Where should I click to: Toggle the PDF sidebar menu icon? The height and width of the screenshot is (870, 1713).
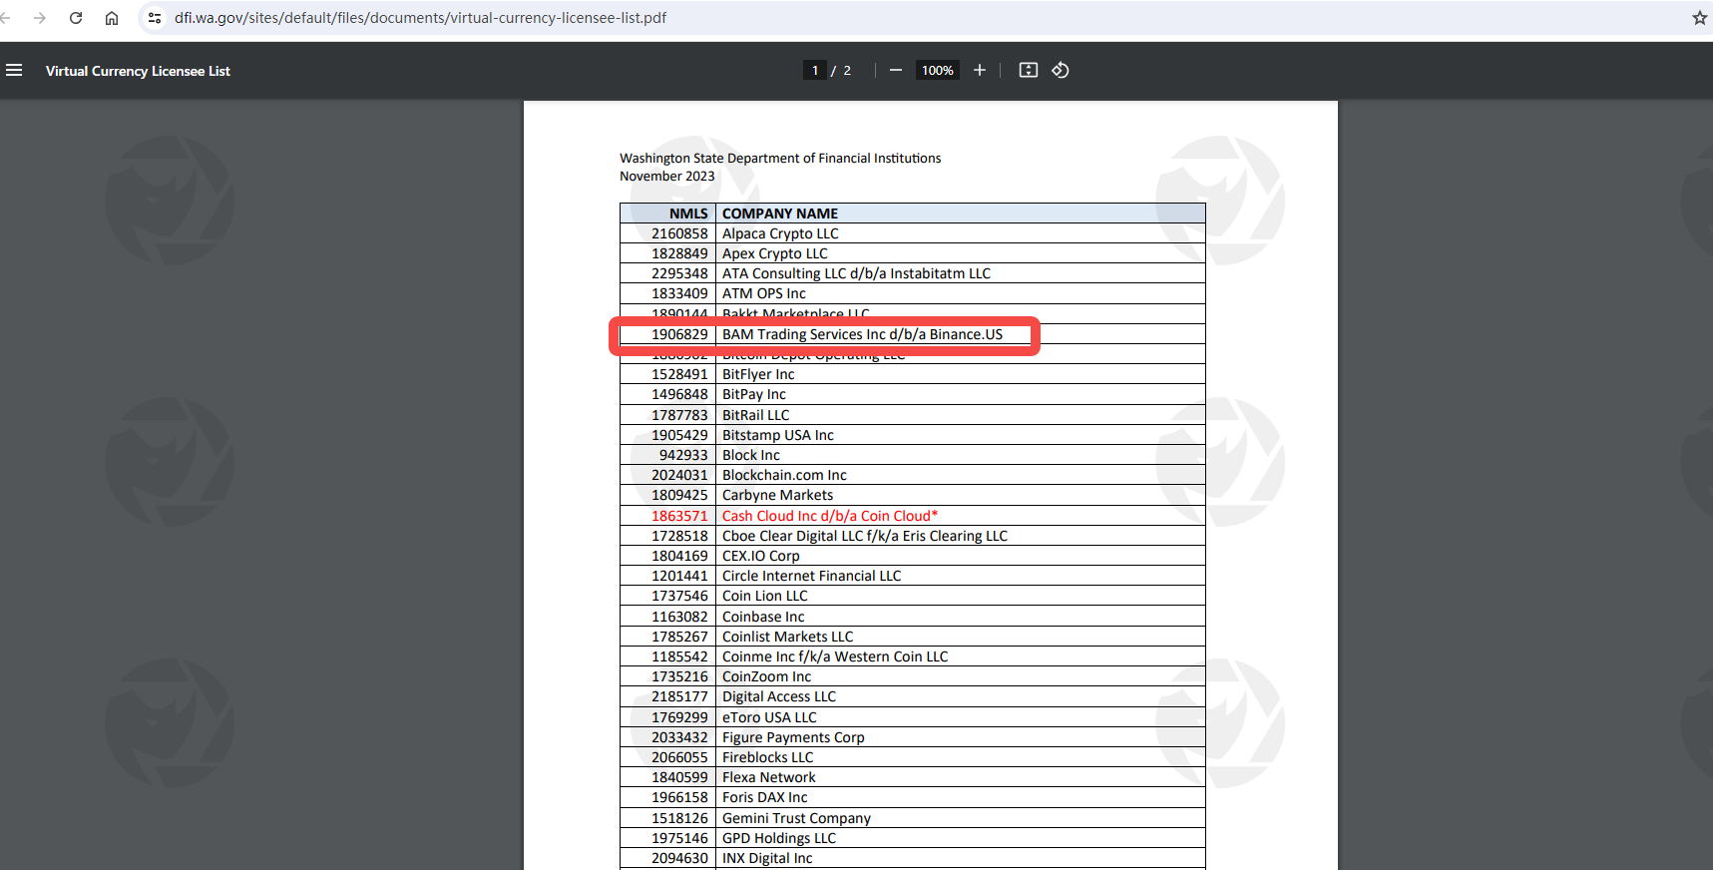click(x=14, y=70)
